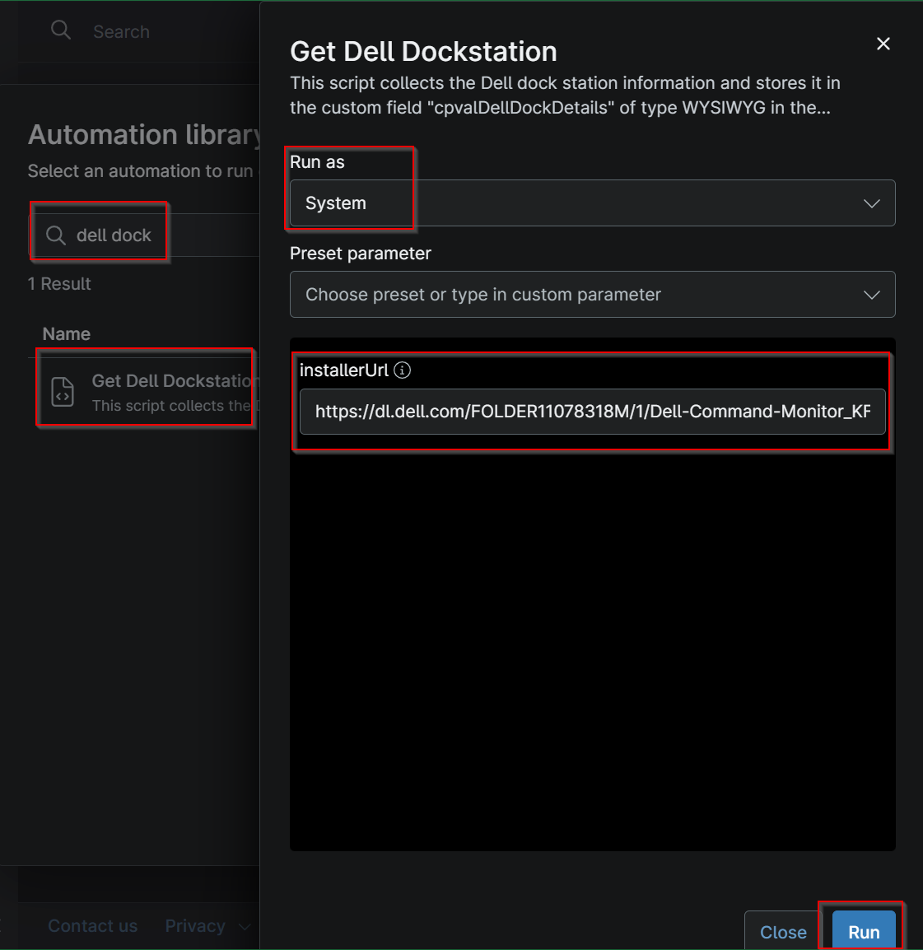The height and width of the screenshot is (950, 923).
Task: Click the Run button
Action: (x=864, y=931)
